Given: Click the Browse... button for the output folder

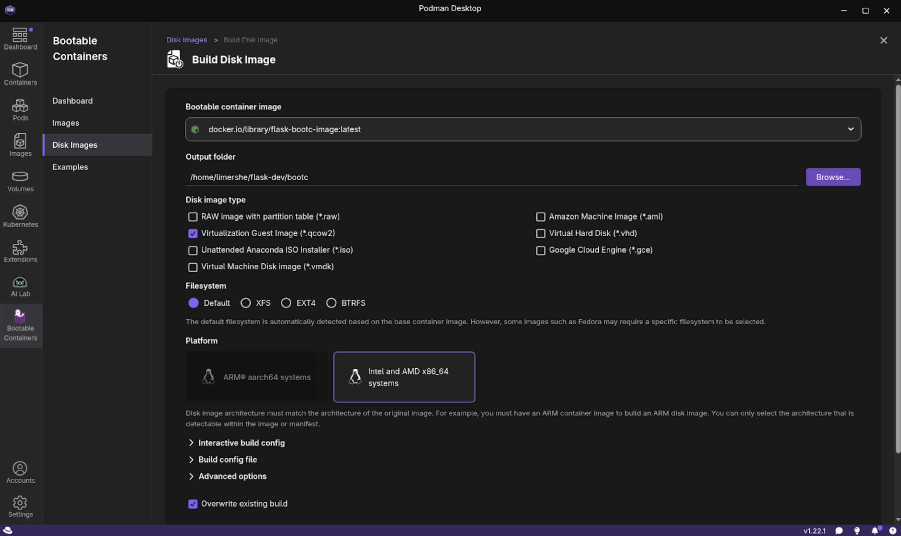Looking at the screenshot, I should click(833, 177).
